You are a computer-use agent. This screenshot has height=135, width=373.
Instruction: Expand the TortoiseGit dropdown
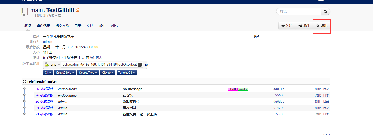(x=127, y=73)
